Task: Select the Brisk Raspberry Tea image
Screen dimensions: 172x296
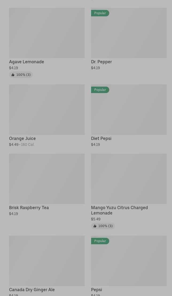Action: [x=47, y=179]
